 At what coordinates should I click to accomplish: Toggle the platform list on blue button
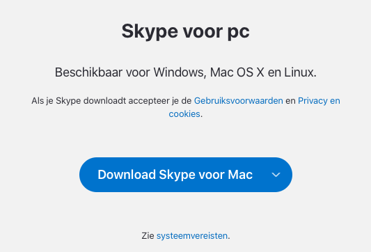(x=276, y=175)
